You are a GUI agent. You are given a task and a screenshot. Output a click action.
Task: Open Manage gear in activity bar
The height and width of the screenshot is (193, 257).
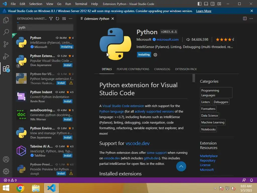6,171
